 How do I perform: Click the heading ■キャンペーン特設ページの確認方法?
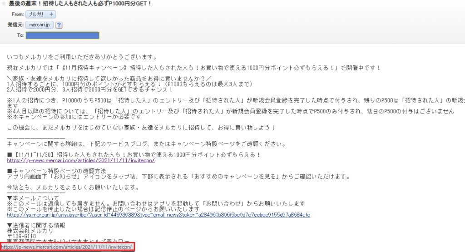click(56, 171)
